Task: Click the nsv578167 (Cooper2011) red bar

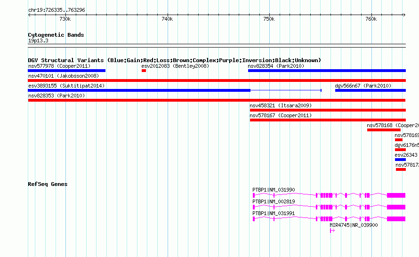Action: 328,120
